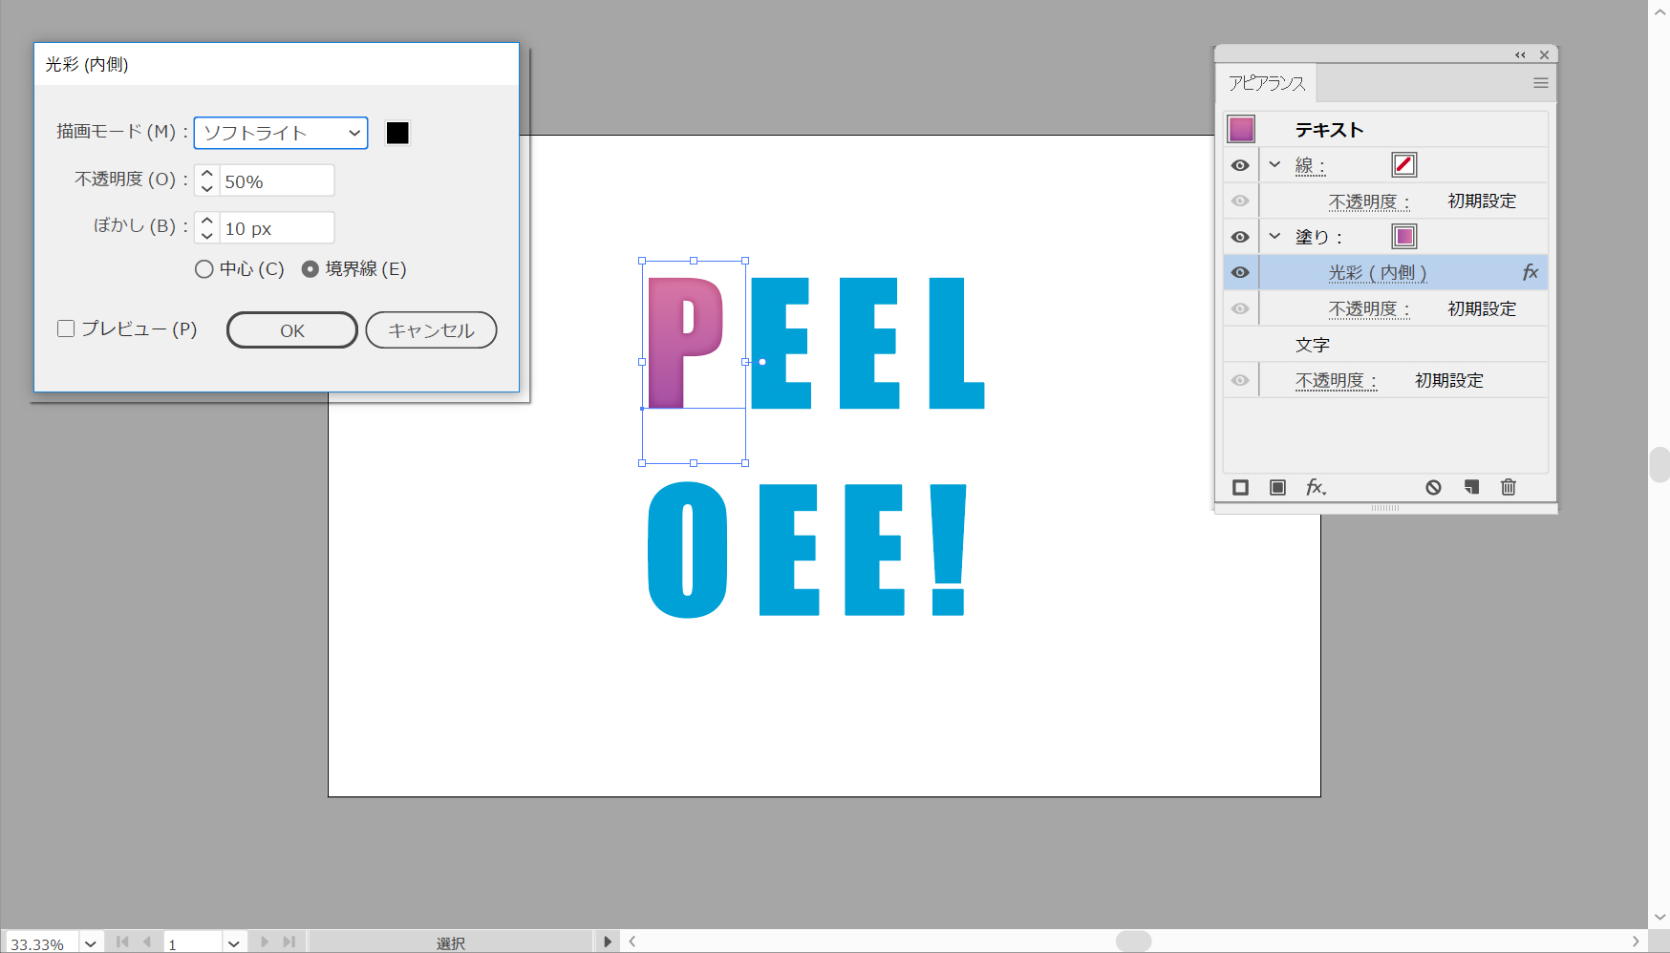Open the fx Add New Effect menu

(1316, 488)
